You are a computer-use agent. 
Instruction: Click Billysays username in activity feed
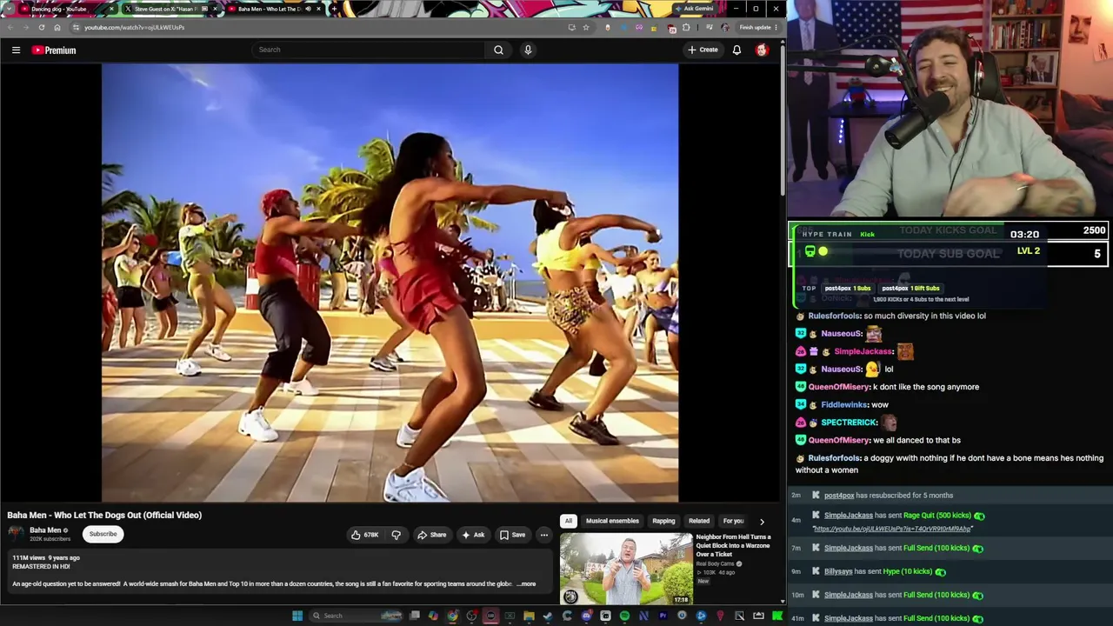click(x=839, y=571)
